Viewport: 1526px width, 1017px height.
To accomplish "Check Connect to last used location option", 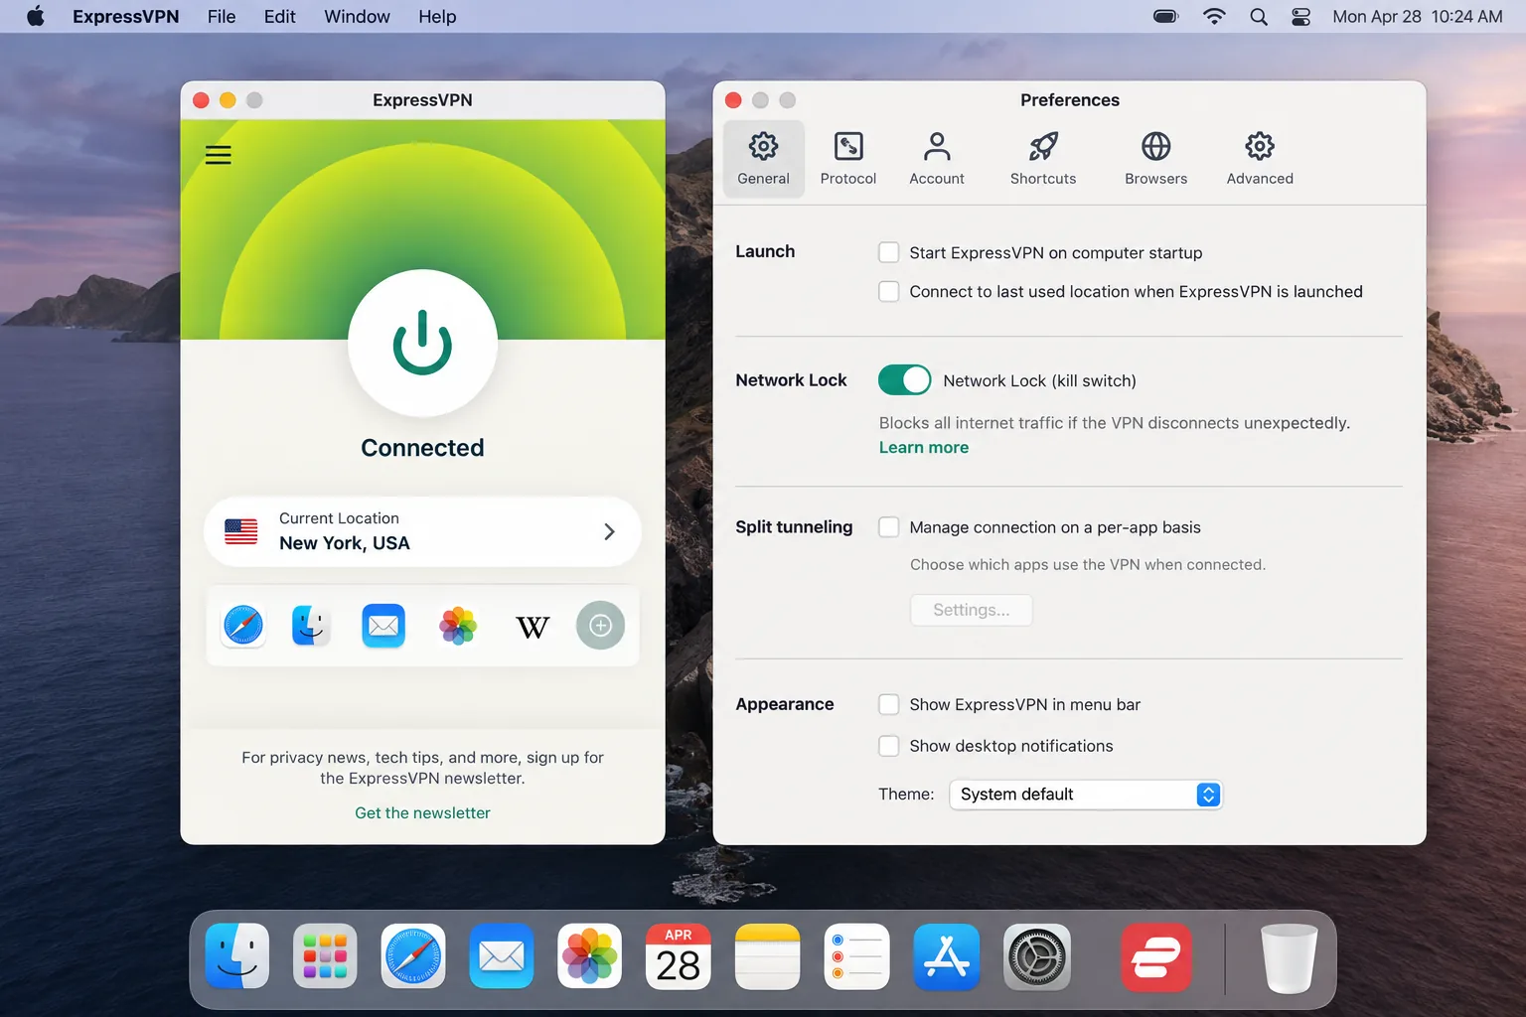I will click(x=889, y=291).
